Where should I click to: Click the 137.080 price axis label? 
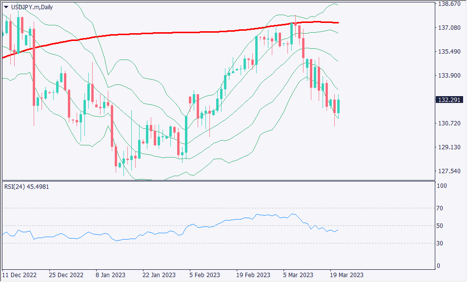[x=449, y=28]
